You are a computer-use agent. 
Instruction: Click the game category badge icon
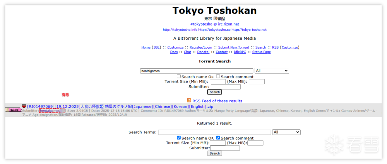(x=13, y=110)
